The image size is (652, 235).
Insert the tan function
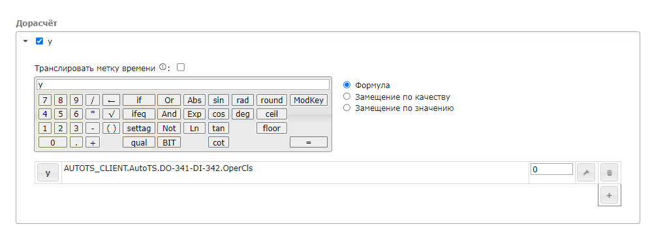pyautogui.click(x=219, y=128)
